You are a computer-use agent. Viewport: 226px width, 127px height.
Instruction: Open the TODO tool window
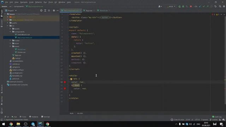point(23,117)
